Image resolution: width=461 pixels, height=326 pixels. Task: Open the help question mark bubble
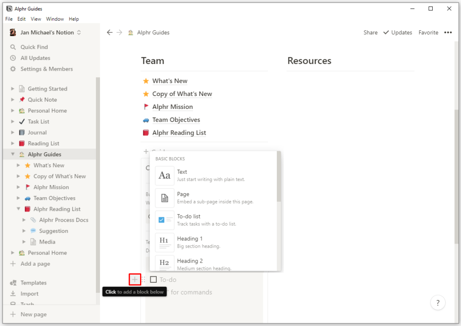(x=438, y=303)
